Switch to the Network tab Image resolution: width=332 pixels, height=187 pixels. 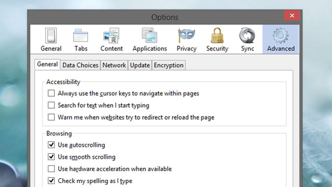[114, 65]
